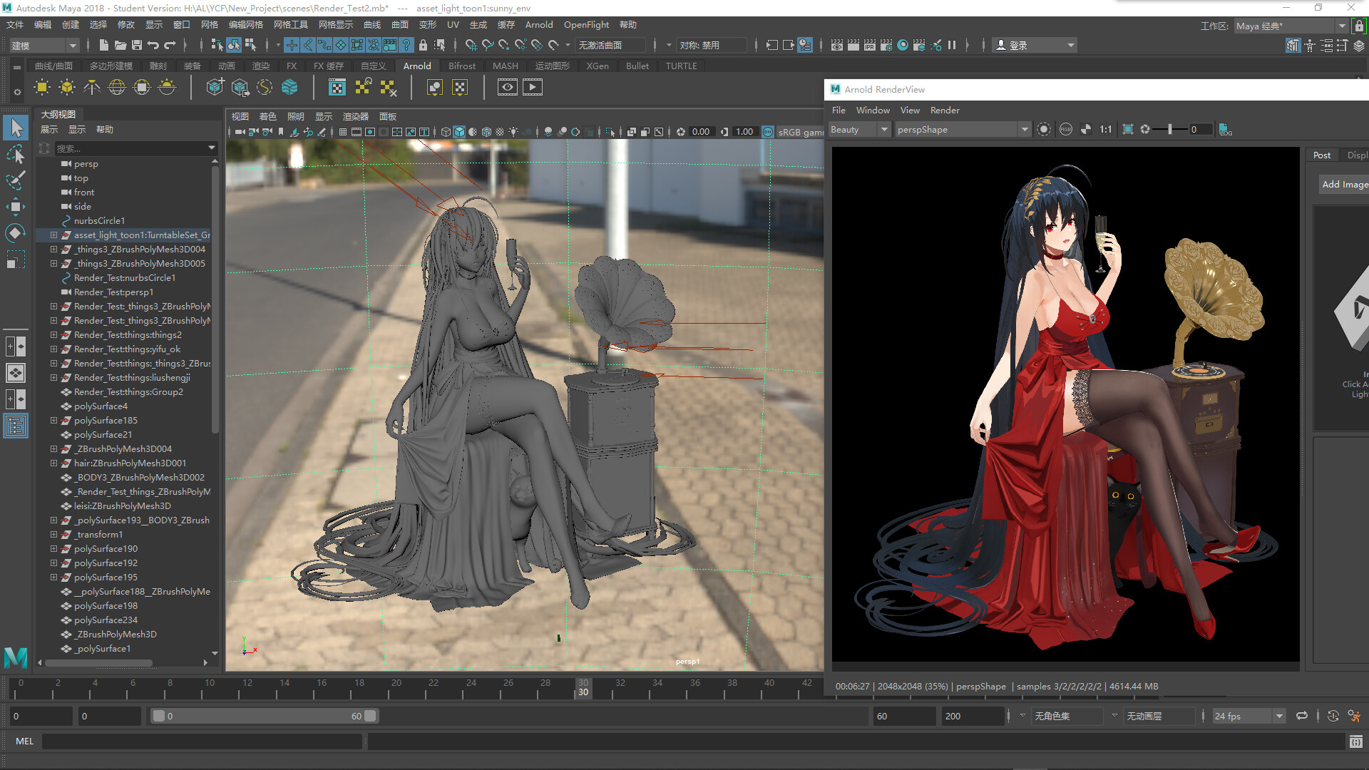This screenshot has height=770, width=1369.
Task: Click the RenderView crop region icon
Action: pos(1127,129)
